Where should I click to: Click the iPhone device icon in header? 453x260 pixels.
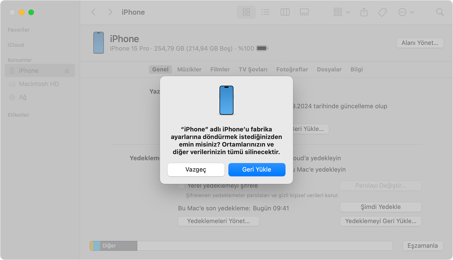(x=98, y=43)
